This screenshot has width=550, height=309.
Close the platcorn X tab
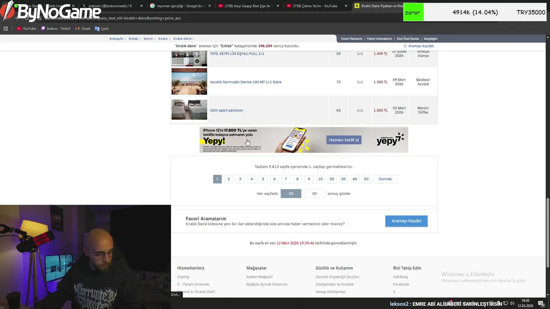tap(142, 6)
